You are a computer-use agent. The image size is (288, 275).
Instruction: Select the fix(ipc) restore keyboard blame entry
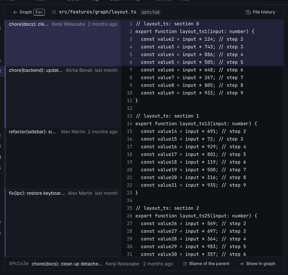point(63,223)
